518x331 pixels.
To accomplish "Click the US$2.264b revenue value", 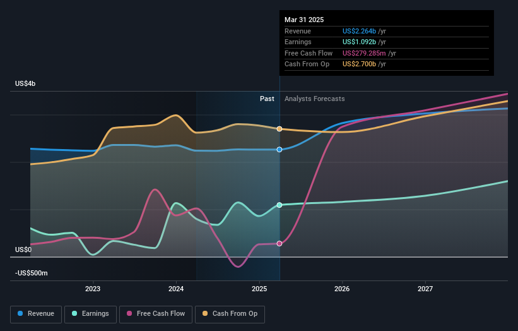I will tap(359, 31).
